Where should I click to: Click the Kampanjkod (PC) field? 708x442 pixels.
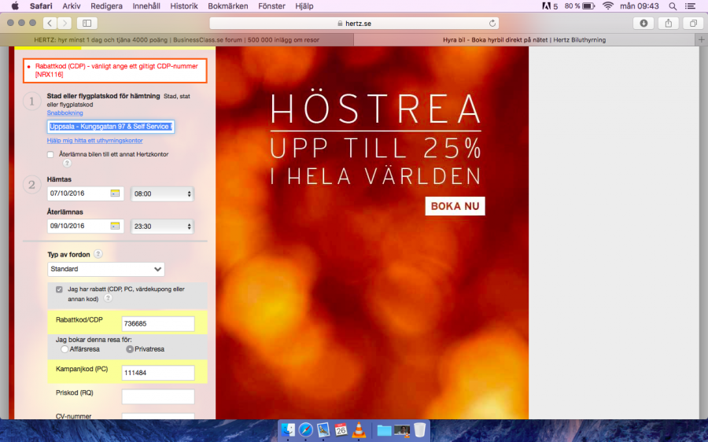point(158,373)
